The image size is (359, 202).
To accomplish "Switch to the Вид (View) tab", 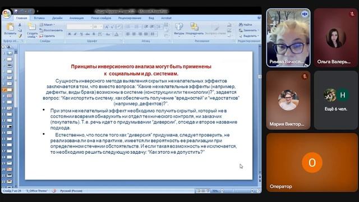I will pyautogui.click(x=151, y=18).
